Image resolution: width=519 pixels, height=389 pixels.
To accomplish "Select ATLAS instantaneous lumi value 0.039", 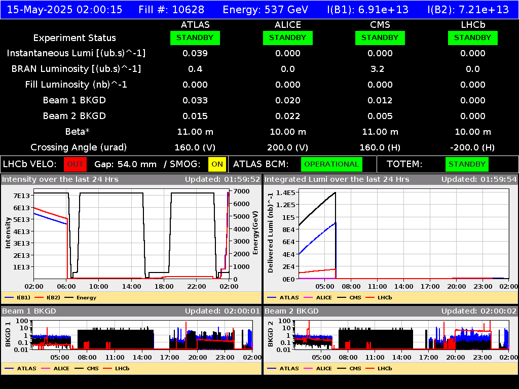I will coord(195,53).
